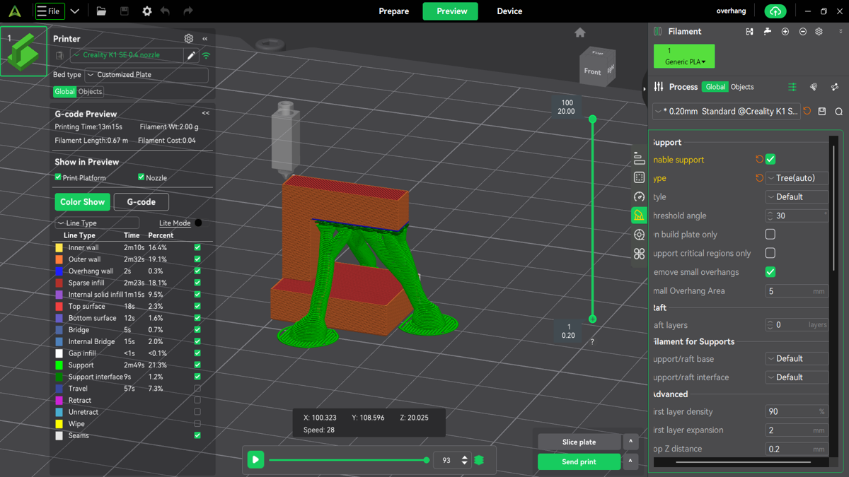Open support Style Default dropdown

pyautogui.click(x=797, y=197)
